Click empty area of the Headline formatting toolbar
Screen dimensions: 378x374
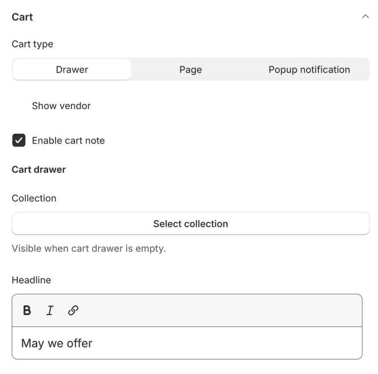coord(229,311)
